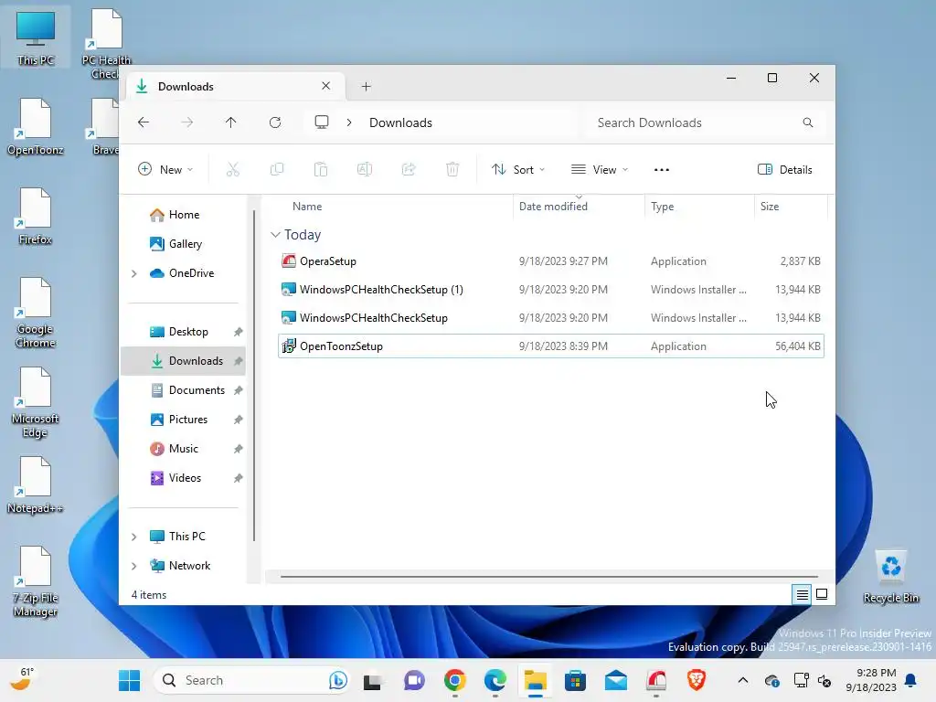The width and height of the screenshot is (936, 702).
Task: Open the New dropdown menu
Action: tap(165, 169)
